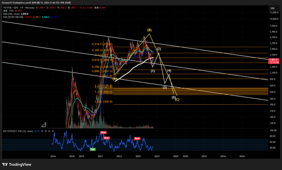Screen dimensions: 282x170
Task: Click the orange EMA value 2,365.1
Action: [x=37, y=17]
